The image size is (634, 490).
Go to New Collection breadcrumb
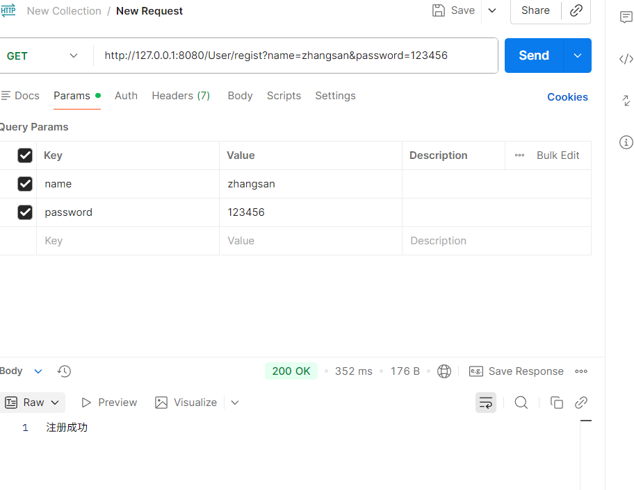pyautogui.click(x=64, y=11)
